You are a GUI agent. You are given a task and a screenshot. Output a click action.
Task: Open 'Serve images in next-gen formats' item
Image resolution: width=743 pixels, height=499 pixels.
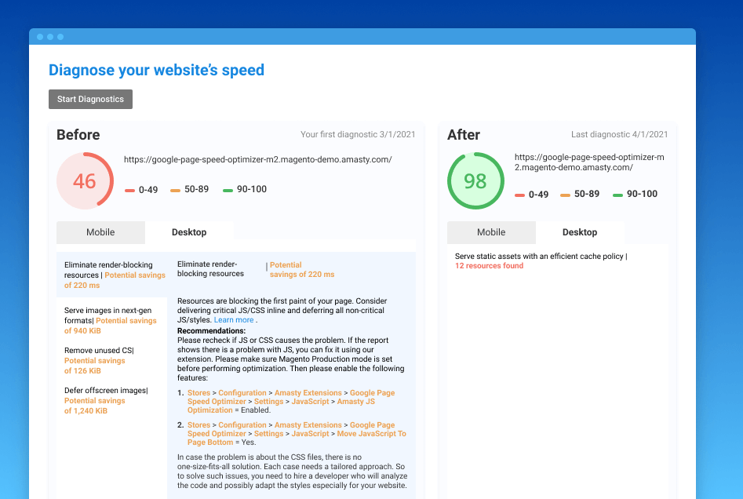click(111, 320)
